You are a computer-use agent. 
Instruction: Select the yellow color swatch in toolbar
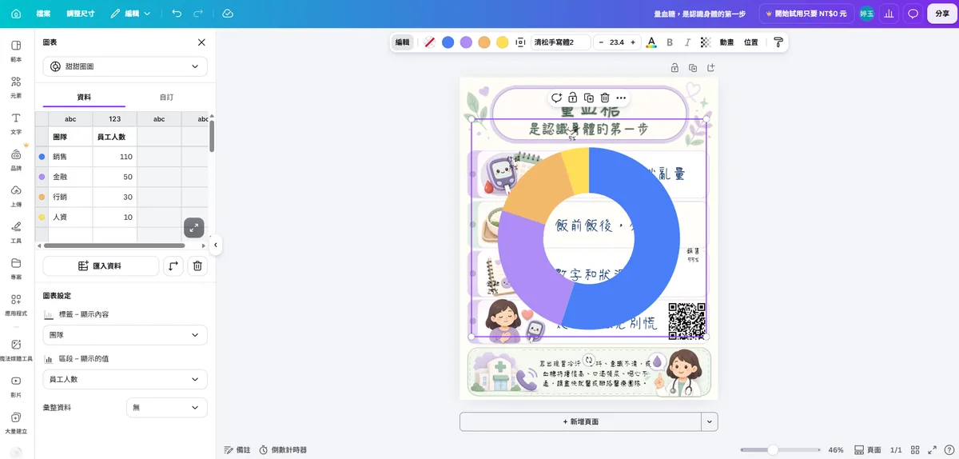tap(502, 42)
